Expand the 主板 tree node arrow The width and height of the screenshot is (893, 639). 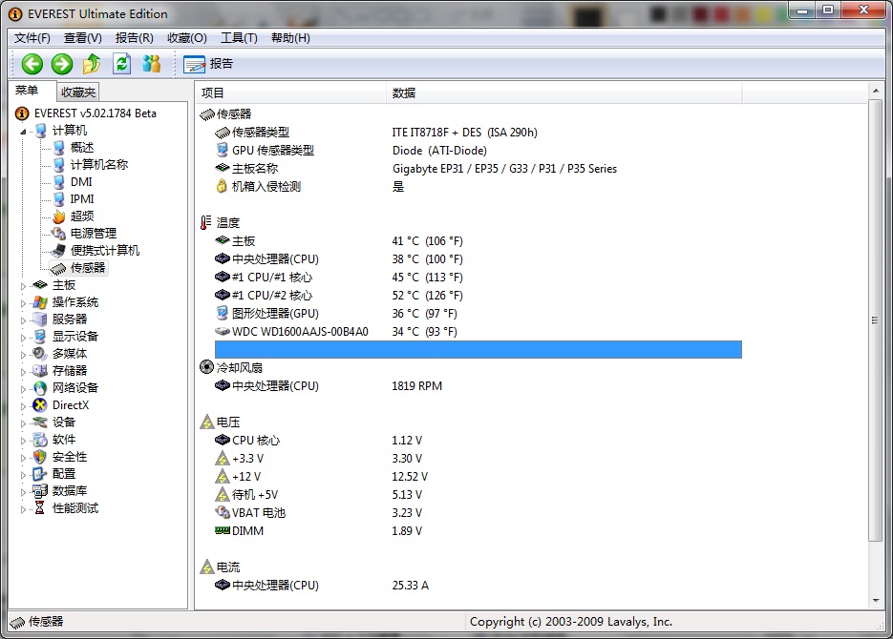pos(23,286)
